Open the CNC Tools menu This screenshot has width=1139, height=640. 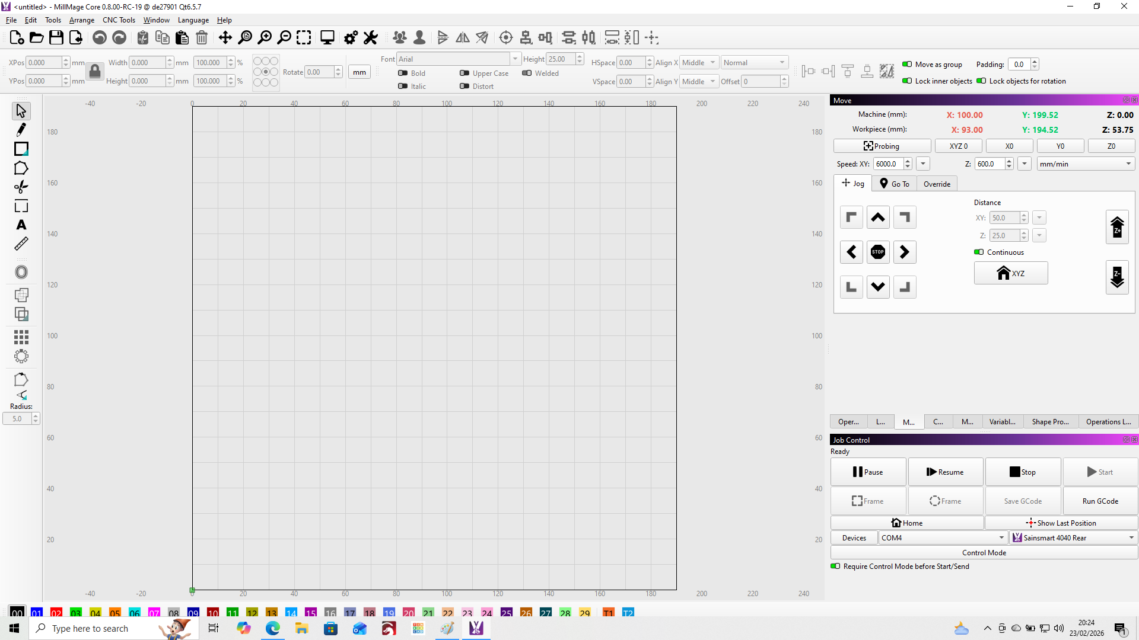pyautogui.click(x=119, y=20)
